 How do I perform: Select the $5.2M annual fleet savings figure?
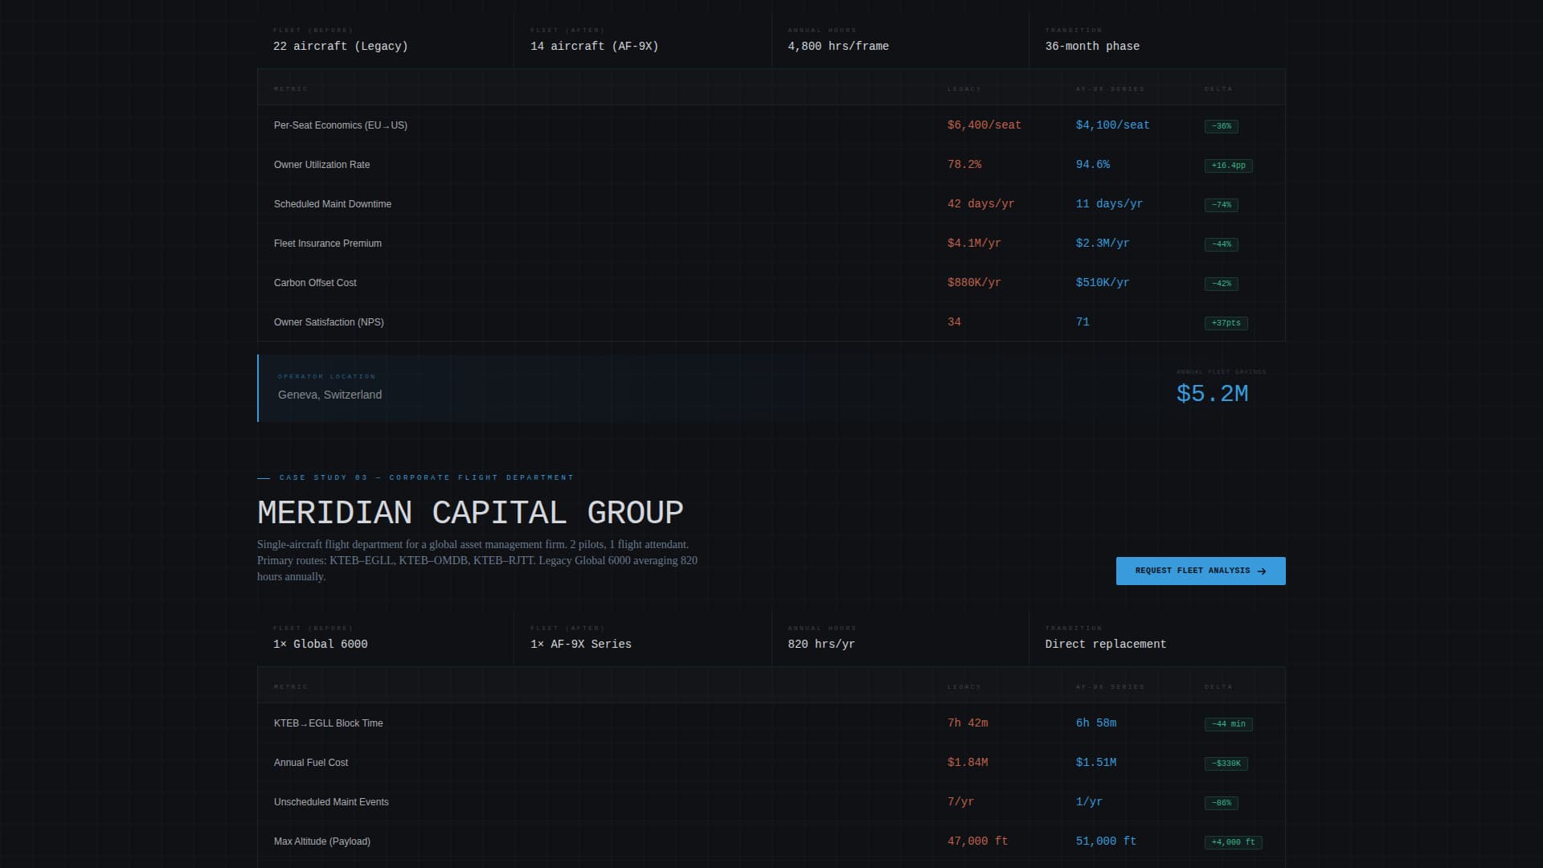(x=1213, y=394)
